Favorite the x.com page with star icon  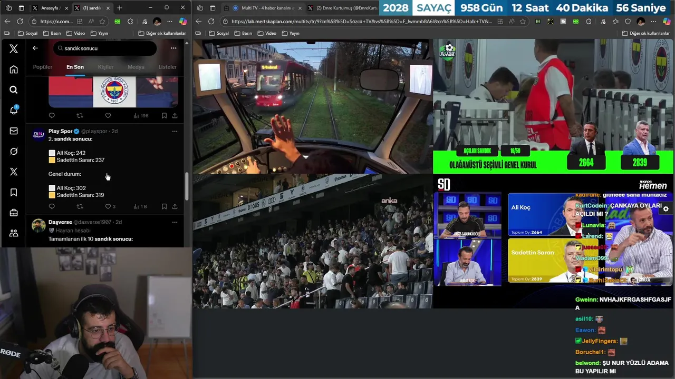[x=102, y=22]
